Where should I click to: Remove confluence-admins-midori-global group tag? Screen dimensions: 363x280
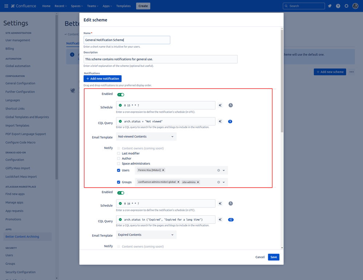(178, 182)
